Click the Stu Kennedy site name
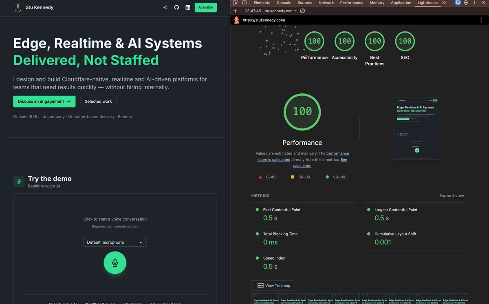The image size is (489, 304). [40, 7]
